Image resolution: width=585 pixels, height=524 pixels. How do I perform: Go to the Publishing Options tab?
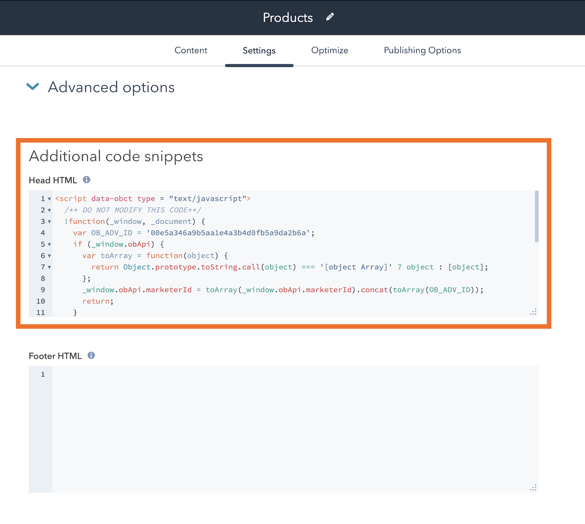422,50
